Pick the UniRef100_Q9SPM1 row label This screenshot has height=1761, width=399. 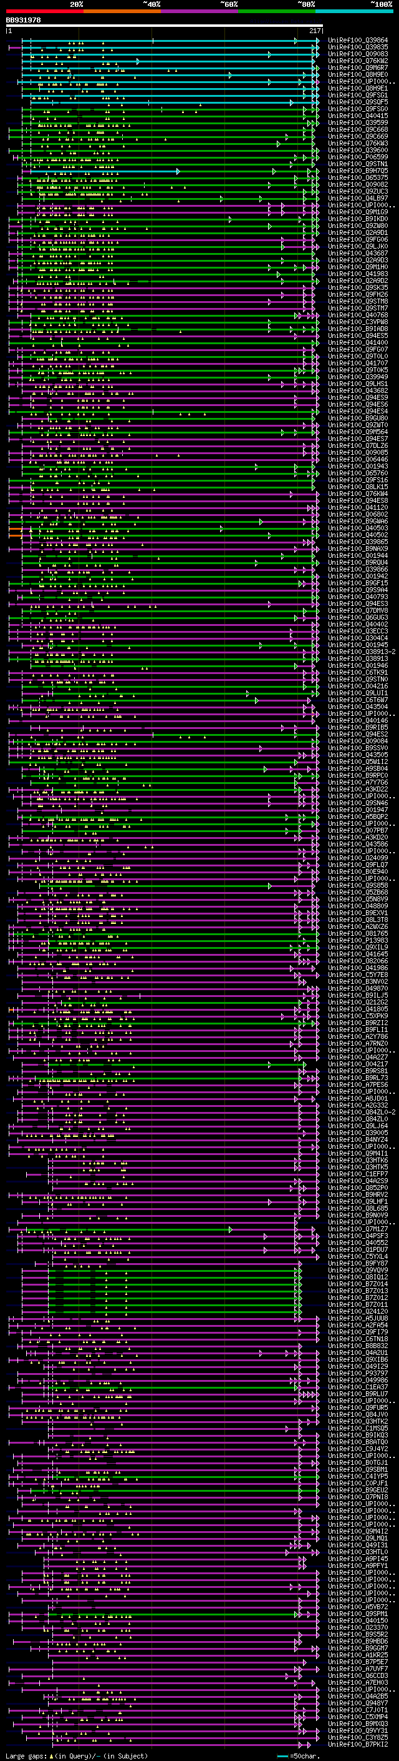[x=358, y=1614]
